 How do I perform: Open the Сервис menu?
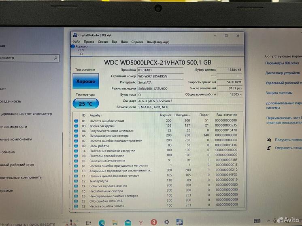click(103, 42)
